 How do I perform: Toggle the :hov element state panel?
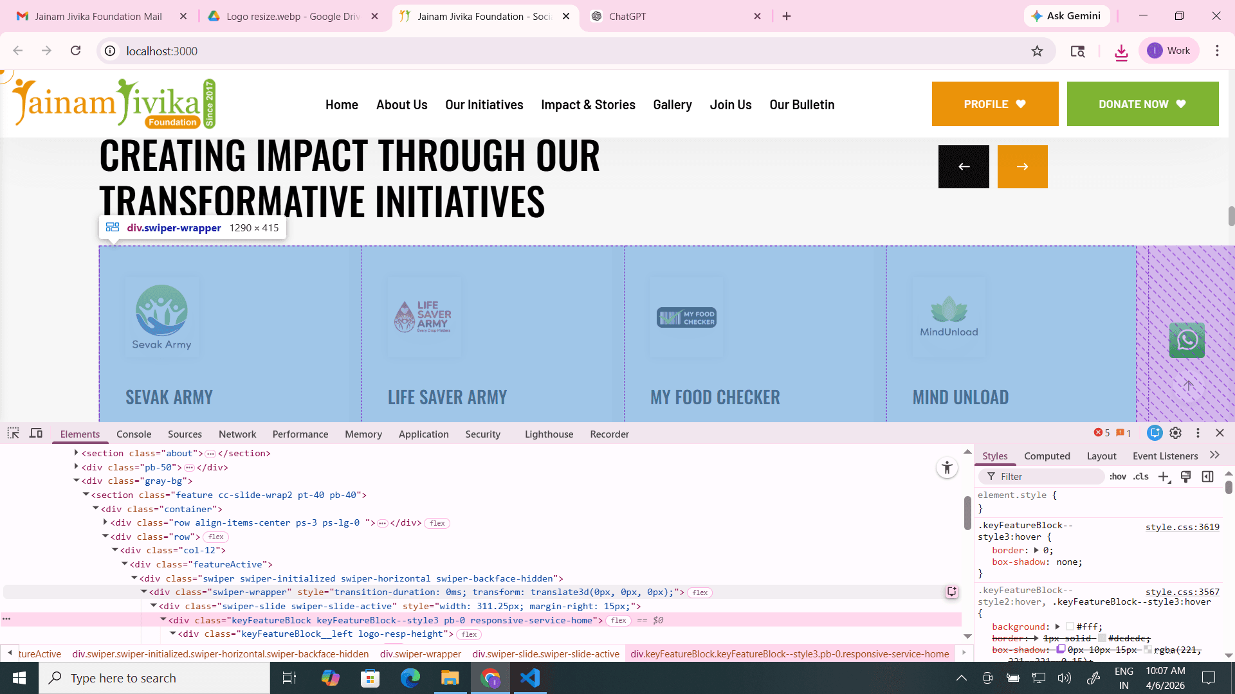(x=1118, y=477)
